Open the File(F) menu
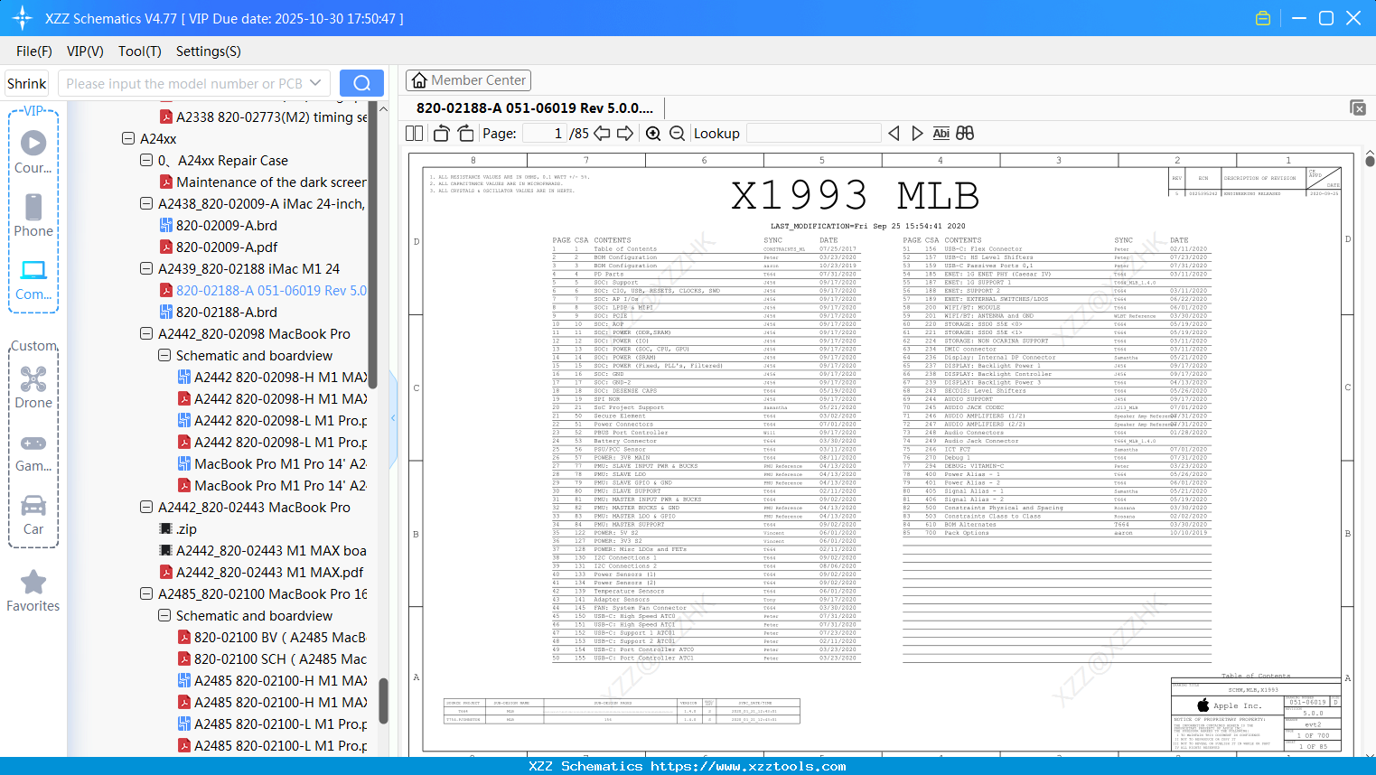This screenshot has height=775, width=1376. (34, 51)
